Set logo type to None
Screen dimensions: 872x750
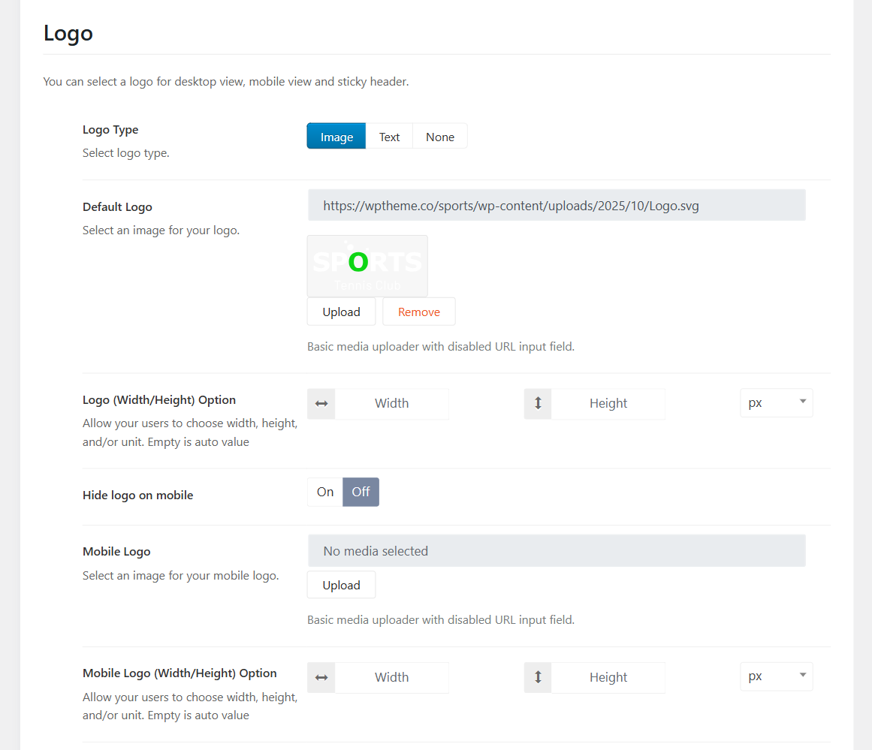tap(439, 137)
